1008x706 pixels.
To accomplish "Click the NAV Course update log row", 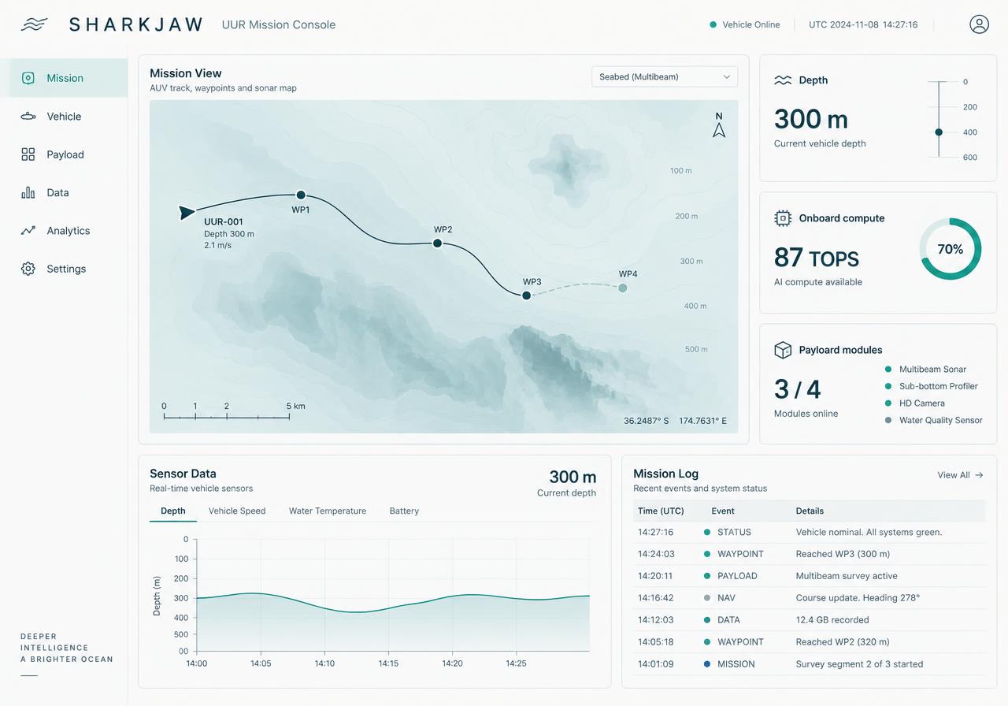I will [x=810, y=598].
